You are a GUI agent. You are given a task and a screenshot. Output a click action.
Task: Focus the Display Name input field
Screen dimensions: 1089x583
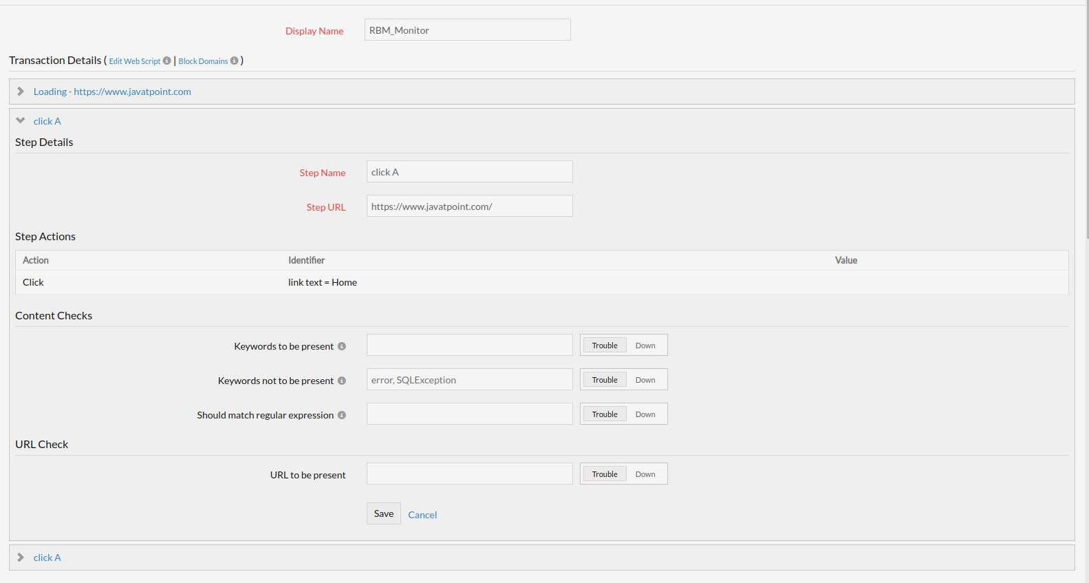(467, 30)
